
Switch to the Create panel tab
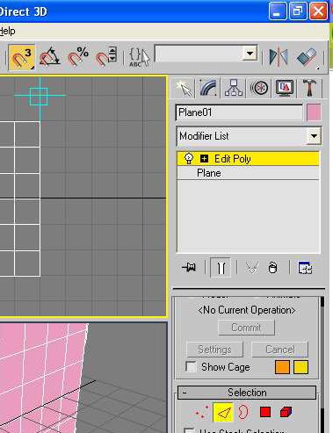(x=184, y=88)
